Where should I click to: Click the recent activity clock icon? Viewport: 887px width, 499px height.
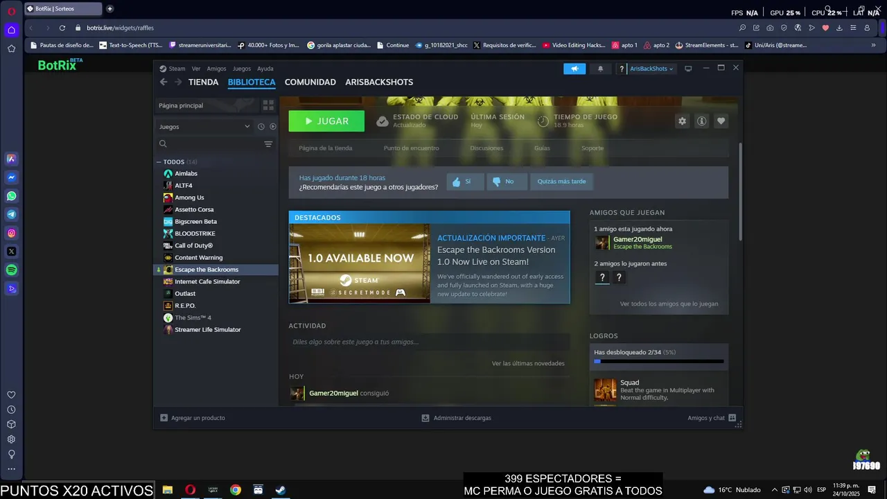pyautogui.click(x=261, y=127)
